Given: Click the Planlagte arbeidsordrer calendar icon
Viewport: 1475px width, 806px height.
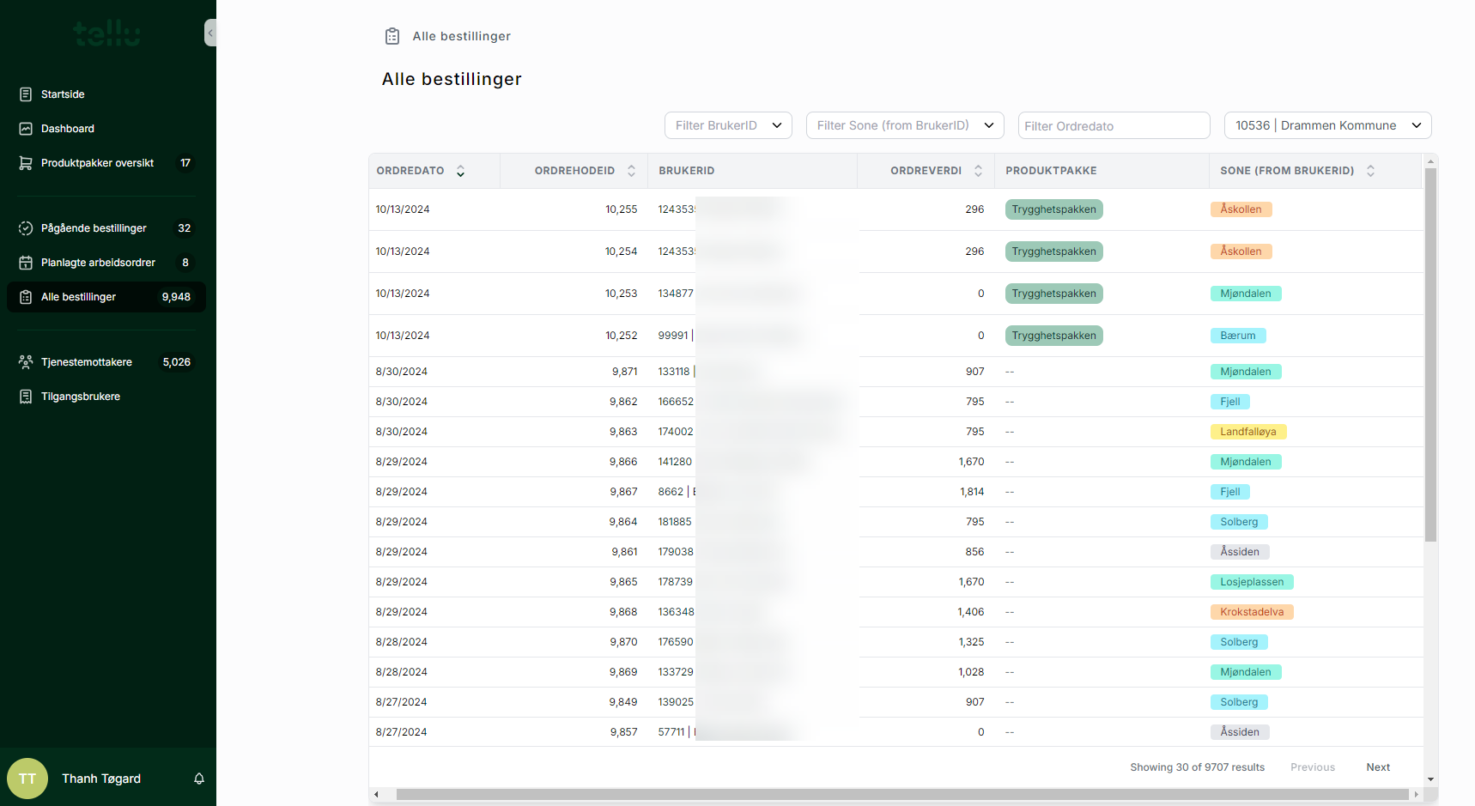Looking at the screenshot, I should (26, 263).
